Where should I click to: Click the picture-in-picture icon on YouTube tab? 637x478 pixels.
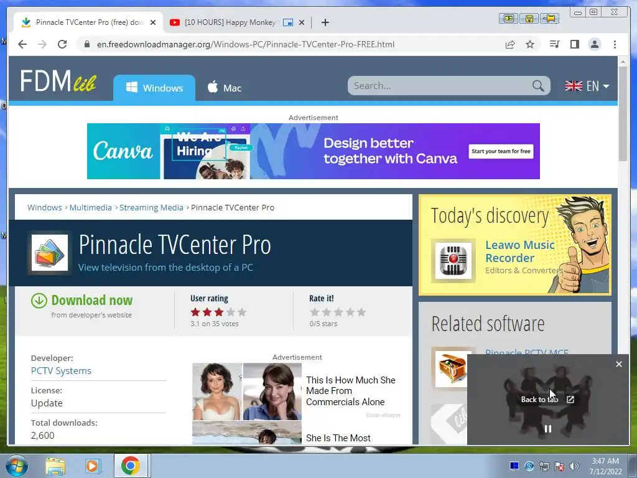[287, 22]
